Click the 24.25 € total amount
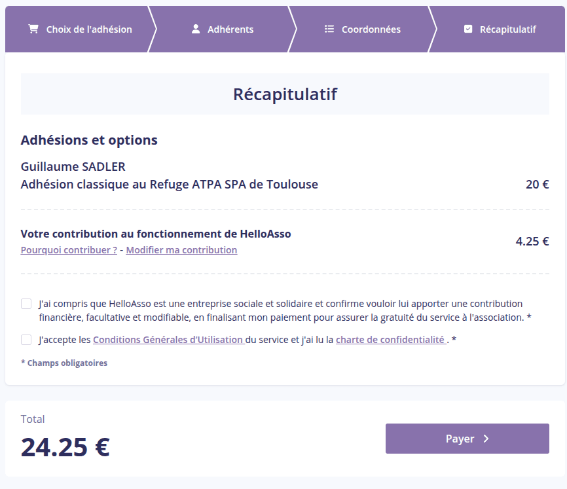Screen dimensions: 567x489 64,448
